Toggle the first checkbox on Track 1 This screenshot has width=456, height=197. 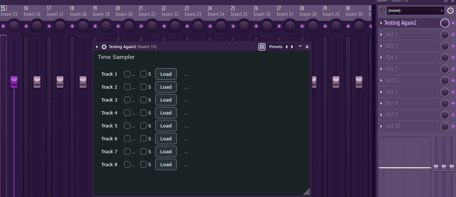tap(127, 74)
